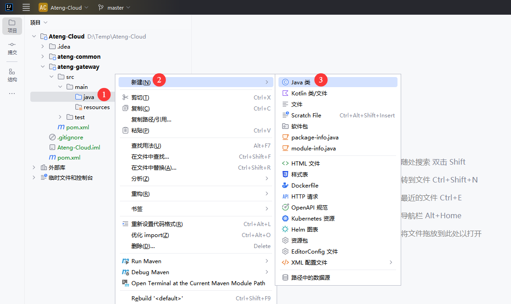Image resolution: width=511 pixels, height=304 pixels.
Task: Create a new Helm chart
Action: [x=304, y=229]
